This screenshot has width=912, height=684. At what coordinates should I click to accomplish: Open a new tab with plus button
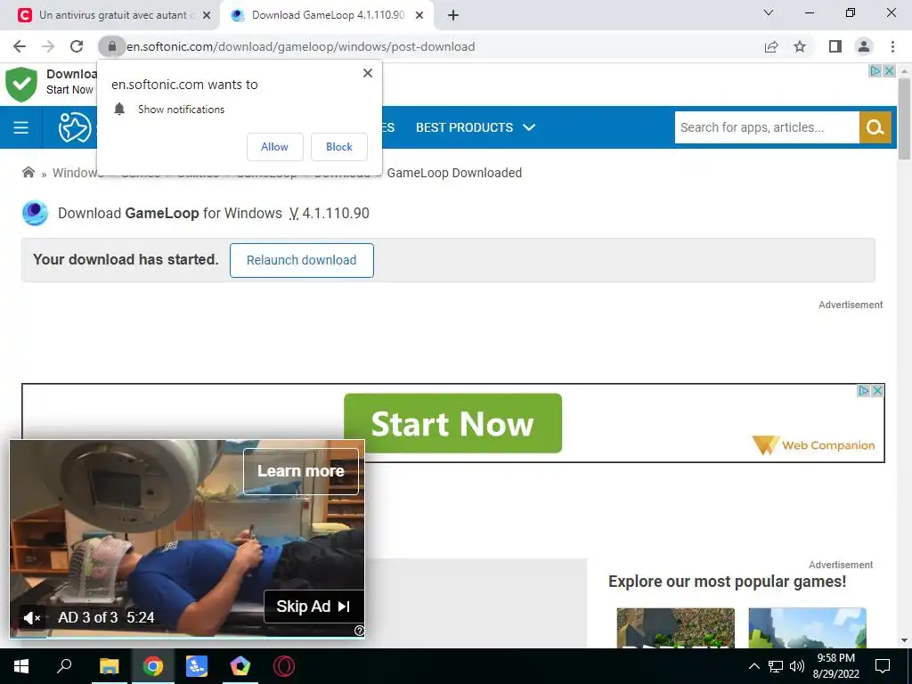[x=453, y=16]
